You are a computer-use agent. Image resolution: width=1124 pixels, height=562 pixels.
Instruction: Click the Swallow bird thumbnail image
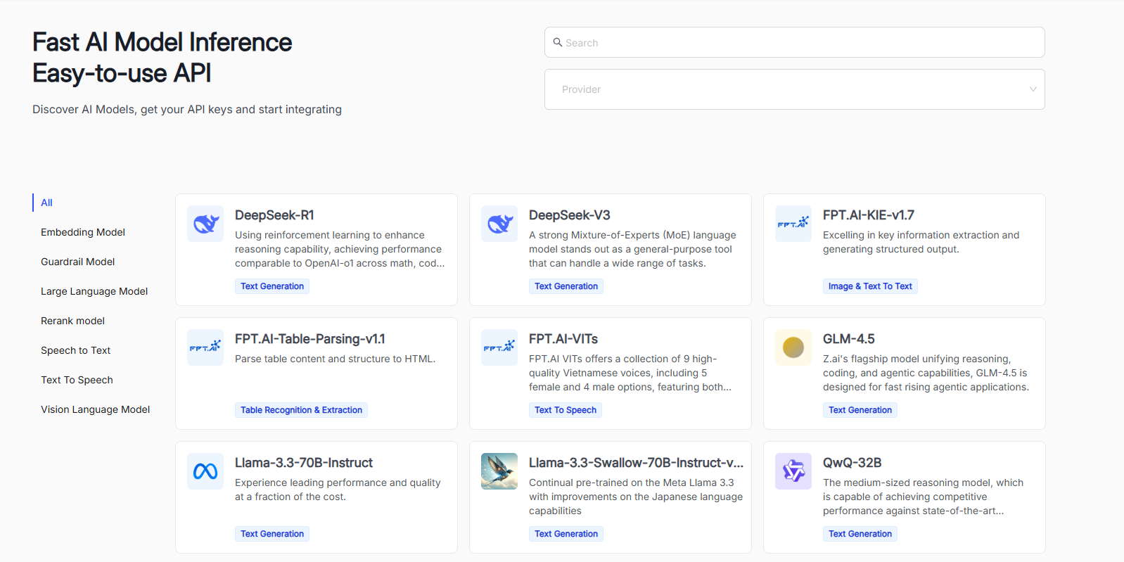499,471
